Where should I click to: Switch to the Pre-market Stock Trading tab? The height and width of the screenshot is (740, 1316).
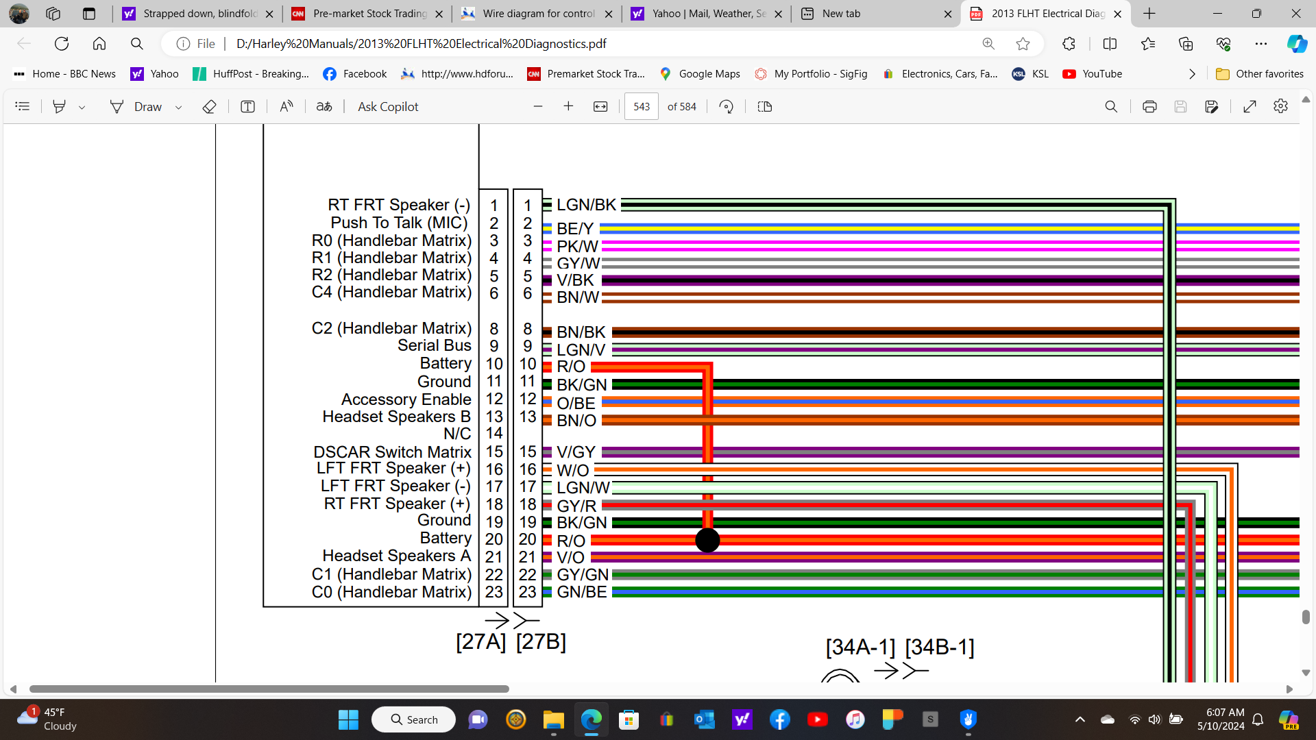[369, 14]
